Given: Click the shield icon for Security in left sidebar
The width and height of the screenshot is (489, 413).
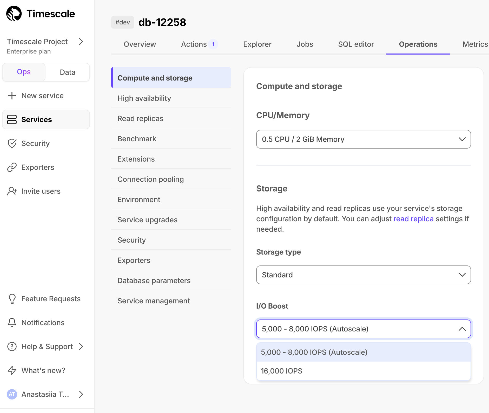Looking at the screenshot, I should point(12,143).
